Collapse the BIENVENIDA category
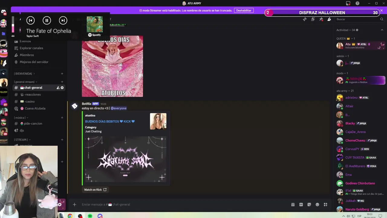Screen dimensions: 387x218 (x=24, y=74)
